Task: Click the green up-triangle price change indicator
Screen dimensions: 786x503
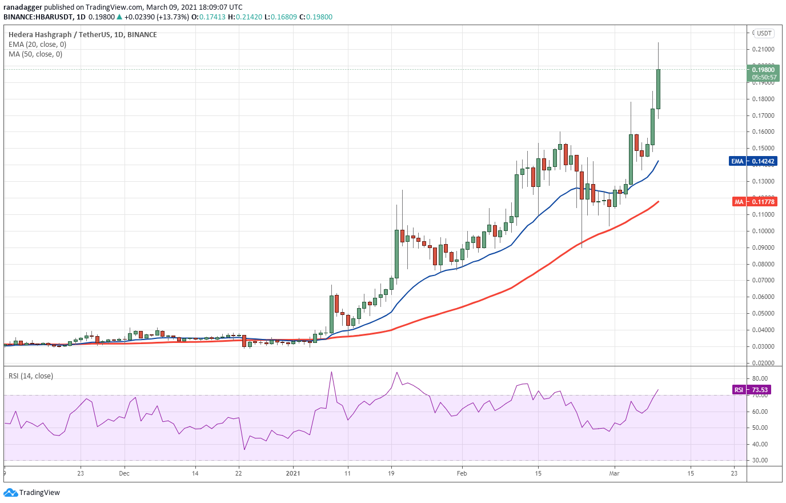Action: [119, 17]
